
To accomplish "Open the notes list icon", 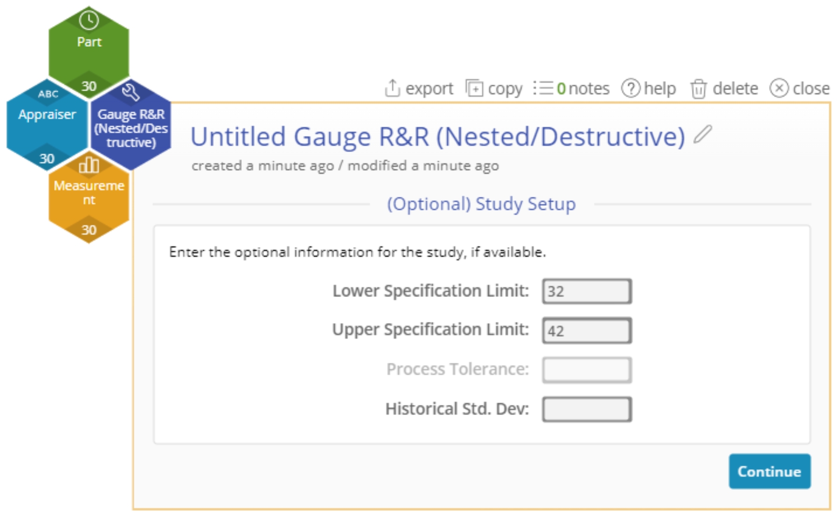I will (x=543, y=88).
